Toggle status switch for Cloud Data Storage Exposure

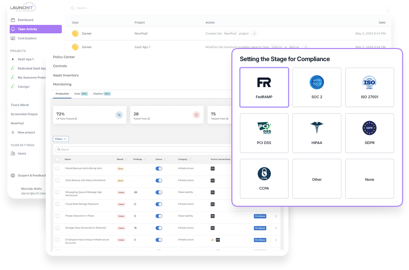[159, 204]
